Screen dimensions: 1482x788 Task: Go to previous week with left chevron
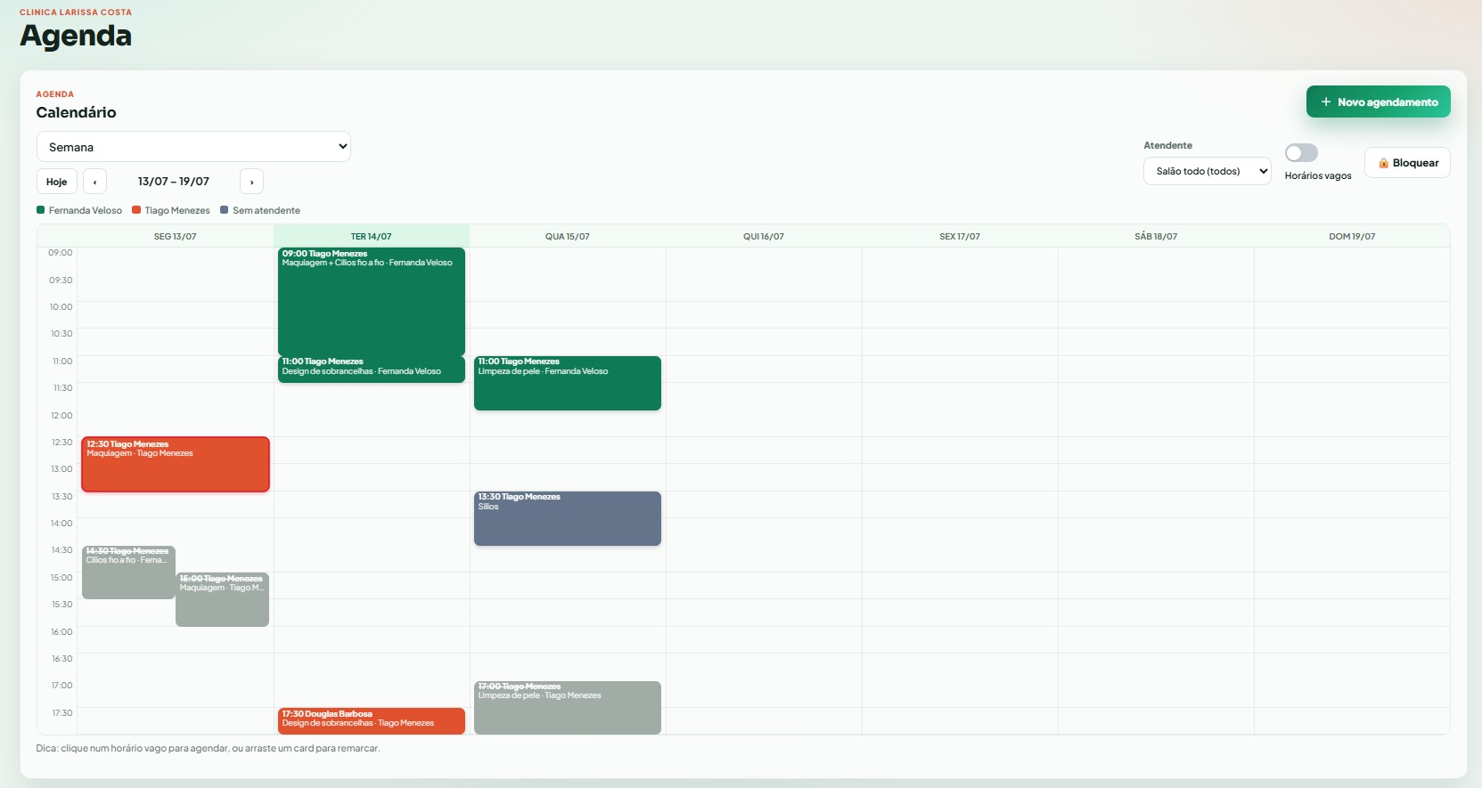(94, 182)
